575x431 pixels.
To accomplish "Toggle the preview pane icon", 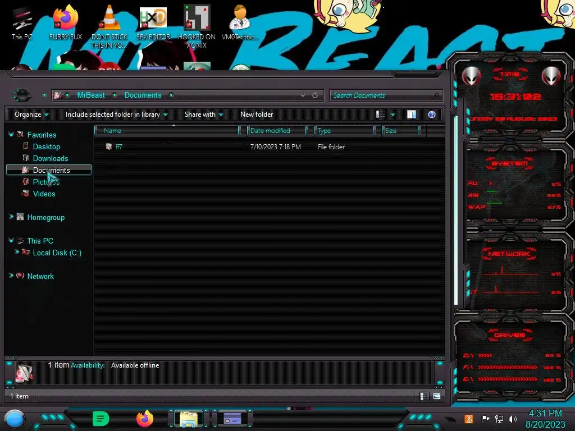I will pos(412,114).
